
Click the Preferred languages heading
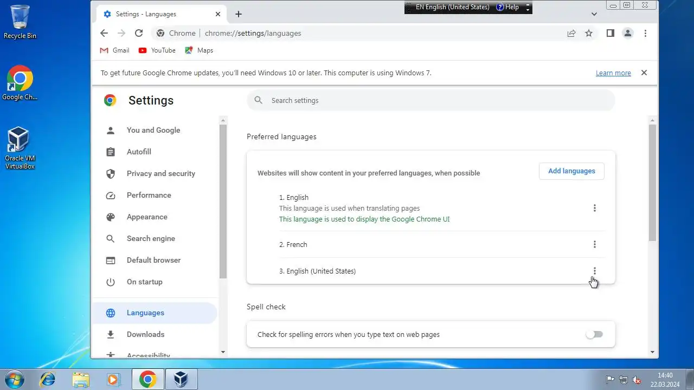(x=281, y=136)
